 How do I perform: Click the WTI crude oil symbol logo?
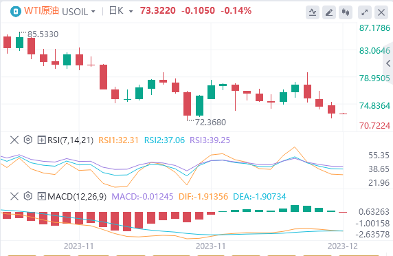click(x=16, y=12)
